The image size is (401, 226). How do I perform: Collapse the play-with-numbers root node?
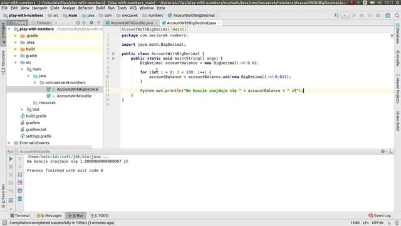[9, 30]
